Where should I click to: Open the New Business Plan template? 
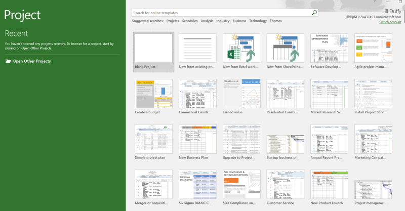point(197,139)
